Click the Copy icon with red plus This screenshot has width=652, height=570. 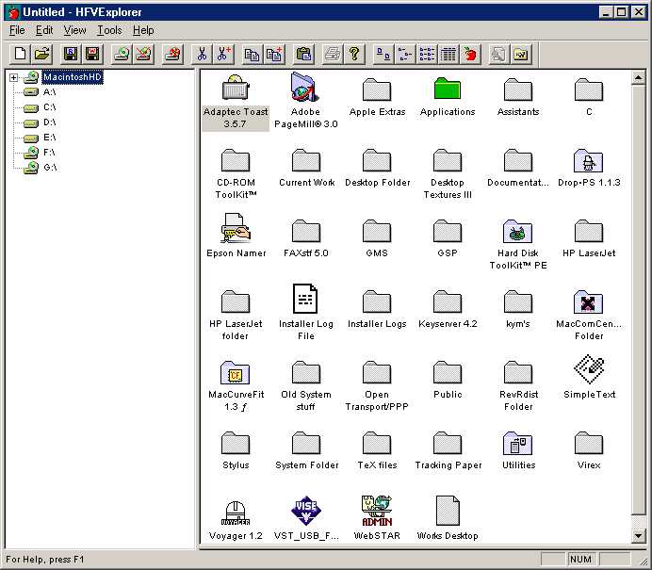tap(273, 54)
